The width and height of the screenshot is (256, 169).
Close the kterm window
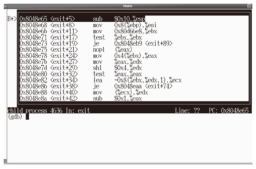click(x=249, y=6)
